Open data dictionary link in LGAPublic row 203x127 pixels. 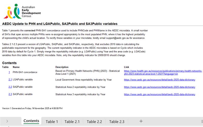pyautogui.click(x=159, y=80)
